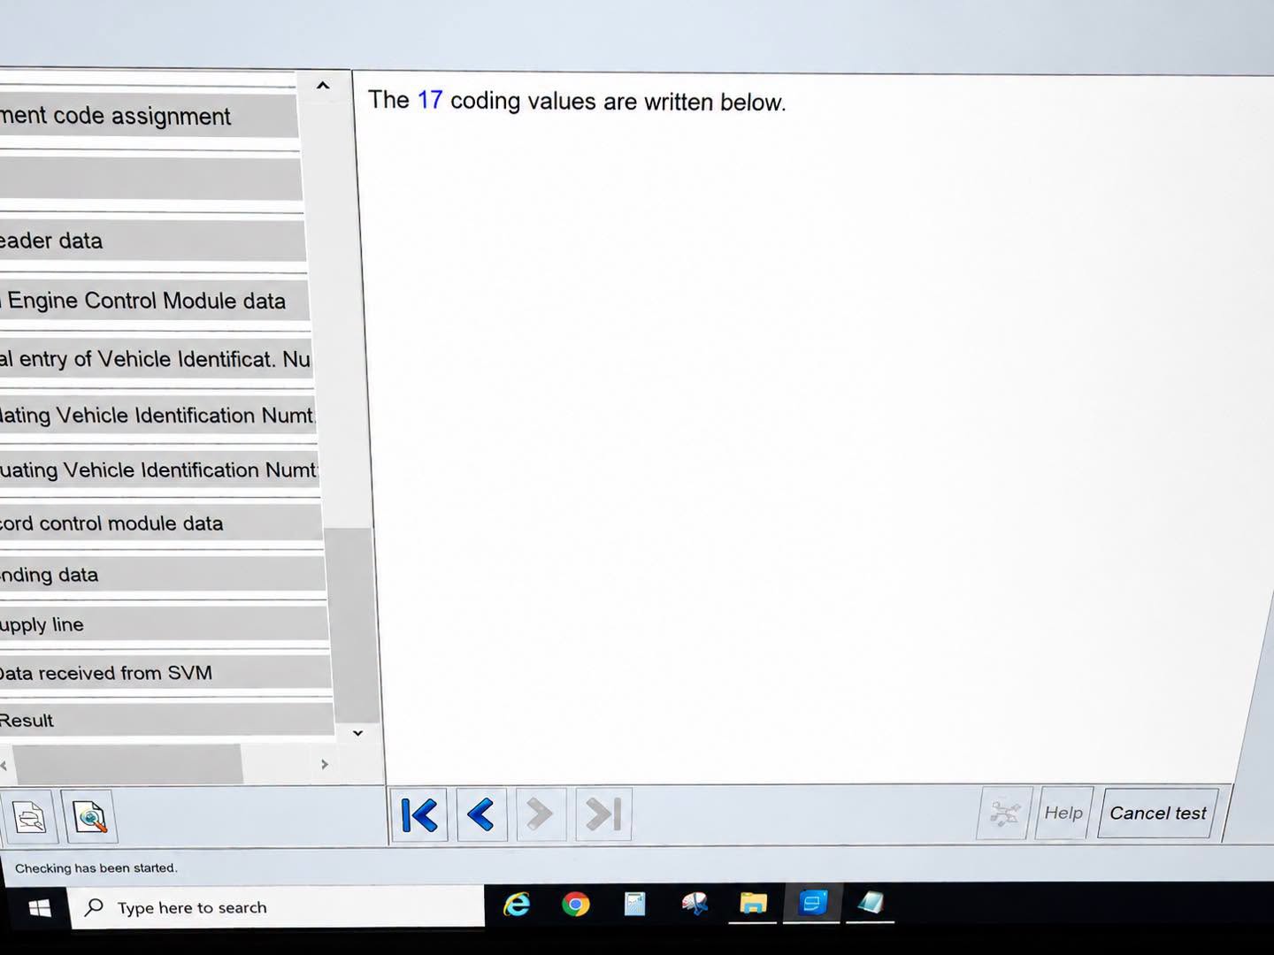The image size is (1274, 955).
Task: Click the greyed-out single next-step arrow
Action: 540,814
